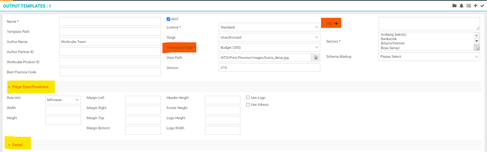Open the Schema Markup Please Select dropdown
Viewport: 487px width, 152px height.
[x=429, y=57]
